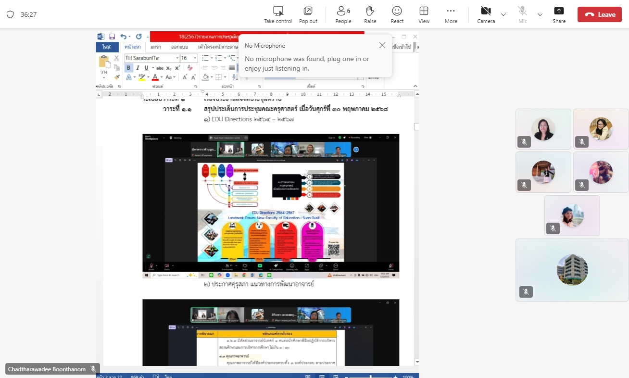
Task: Open the More actions menu
Action: point(451,11)
